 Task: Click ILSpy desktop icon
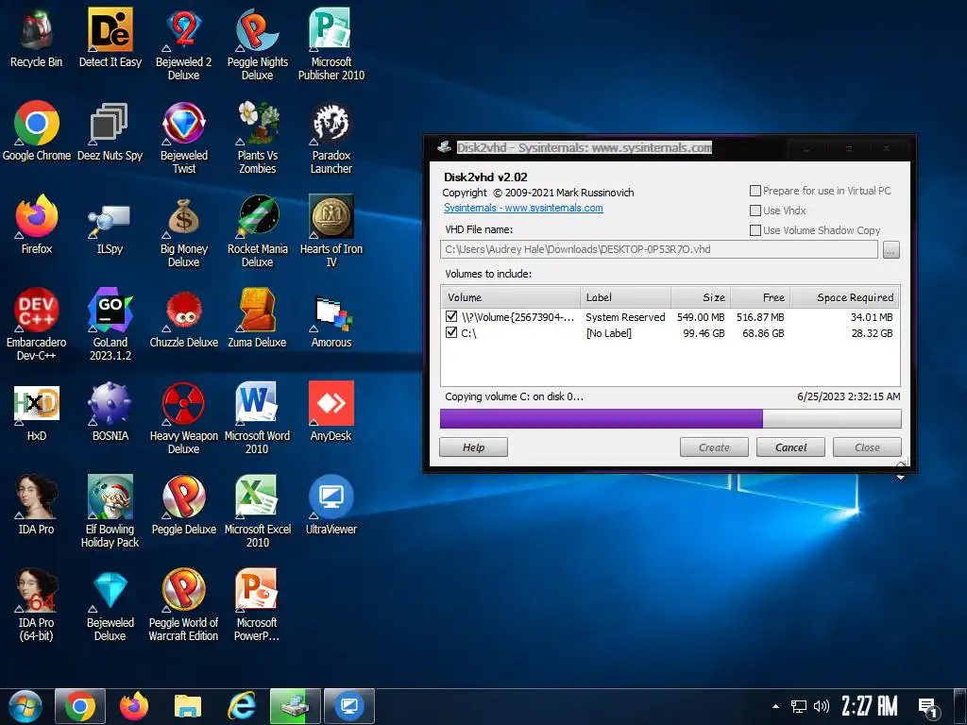point(110,225)
